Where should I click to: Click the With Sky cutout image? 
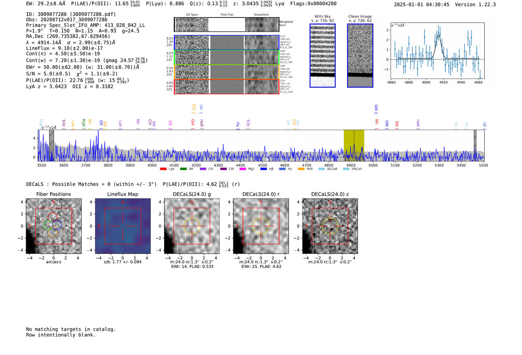tap(323, 56)
